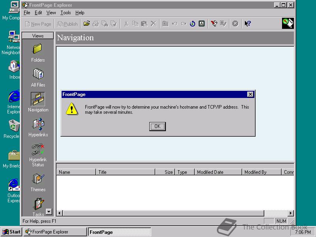Click the horizontal scrollbar left arrow
This screenshot has height=237, width=316.
pyautogui.click(x=60, y=213)
